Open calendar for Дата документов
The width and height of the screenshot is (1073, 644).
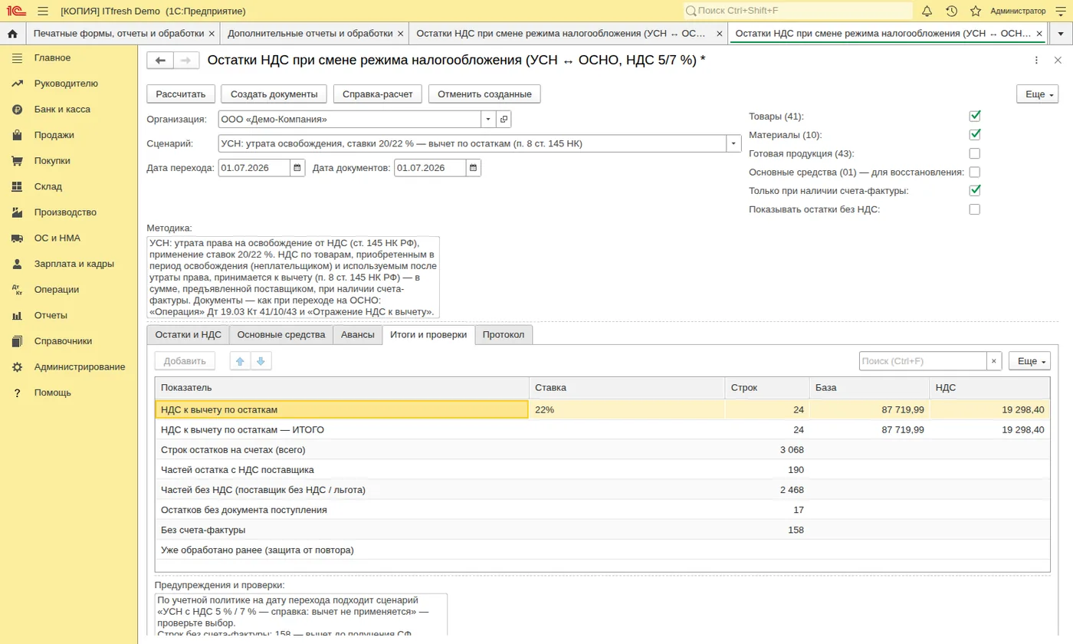pos(474,168)
